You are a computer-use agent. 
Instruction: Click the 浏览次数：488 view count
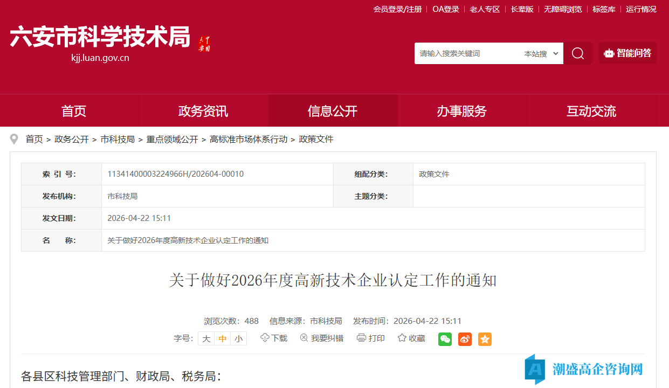point(231,321)
